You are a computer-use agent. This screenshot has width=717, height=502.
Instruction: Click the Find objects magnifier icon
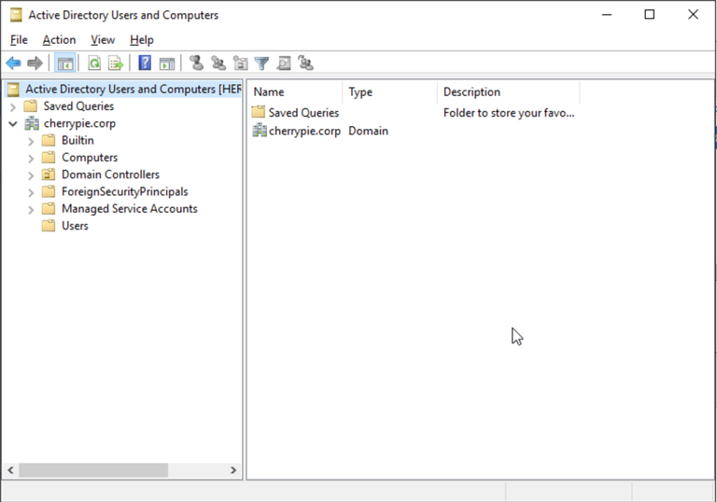[x=284, y=63]
